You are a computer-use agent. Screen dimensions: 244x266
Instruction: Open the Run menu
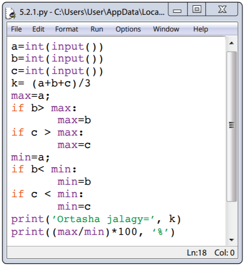(x=97, y=29)
